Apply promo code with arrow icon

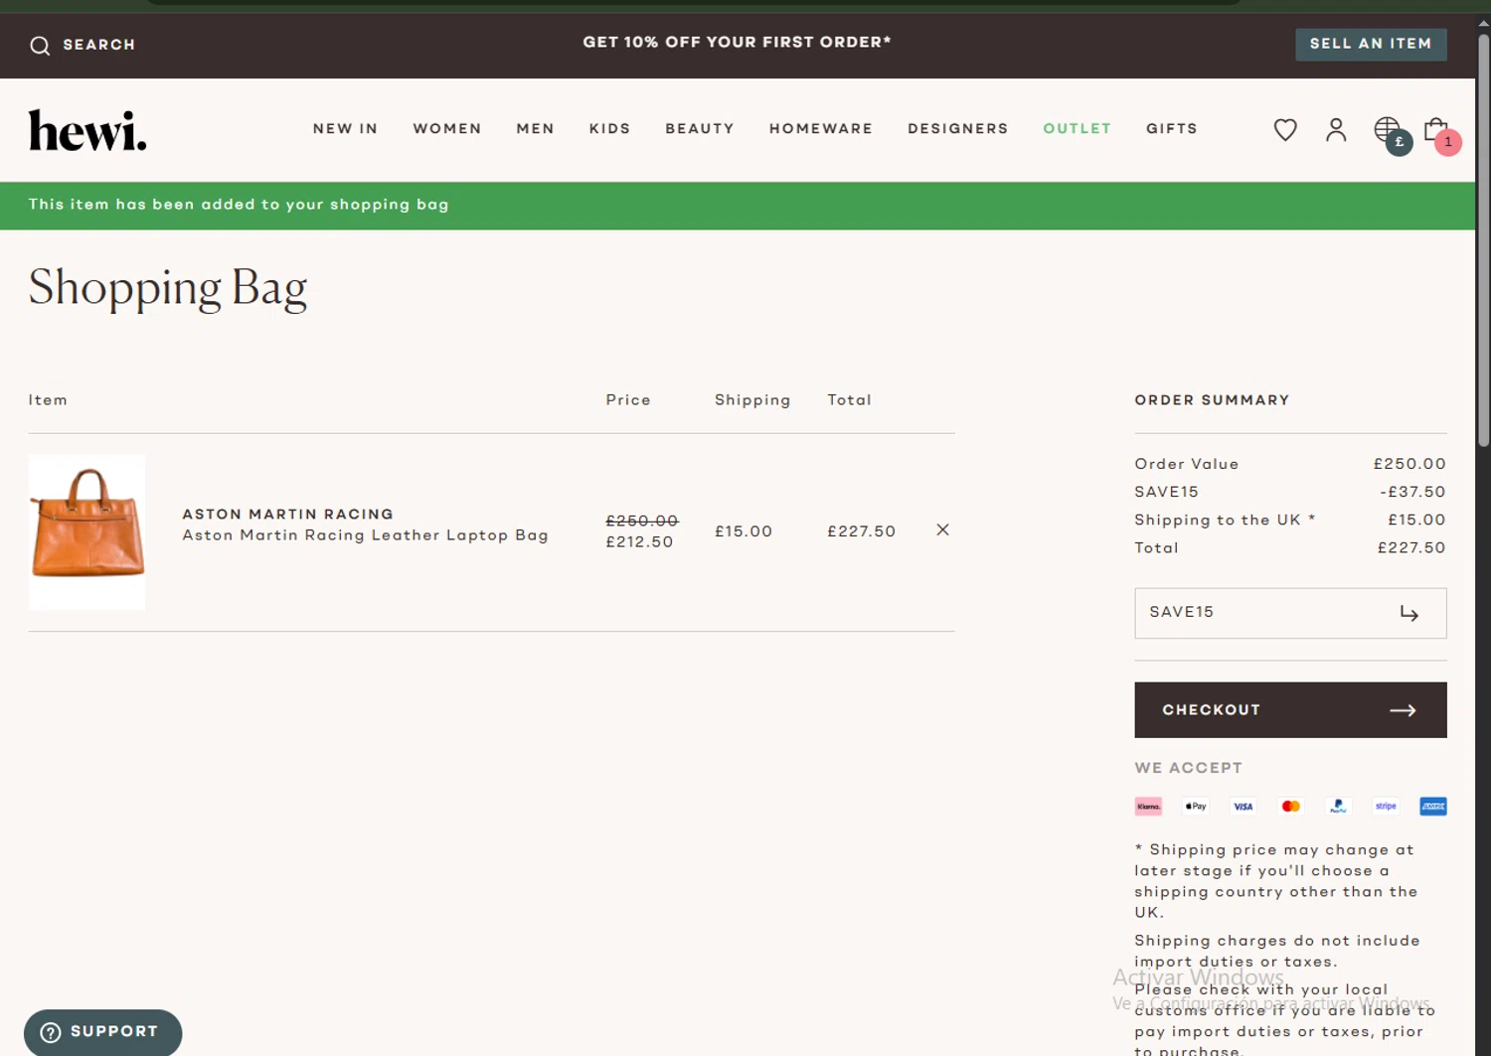(1409, 613)
